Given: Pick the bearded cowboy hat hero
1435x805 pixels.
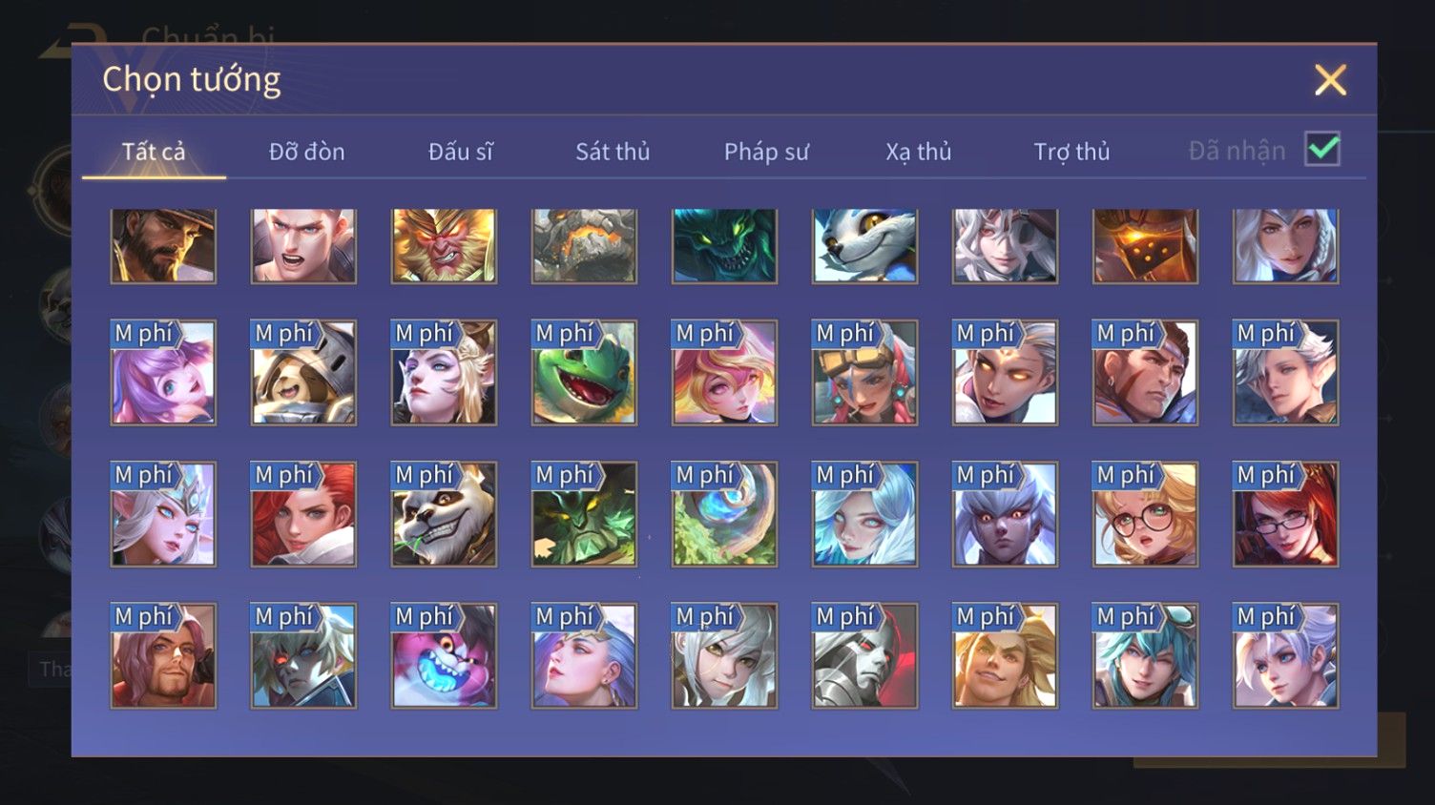Looking at the screenshot, I should point(163,246).
